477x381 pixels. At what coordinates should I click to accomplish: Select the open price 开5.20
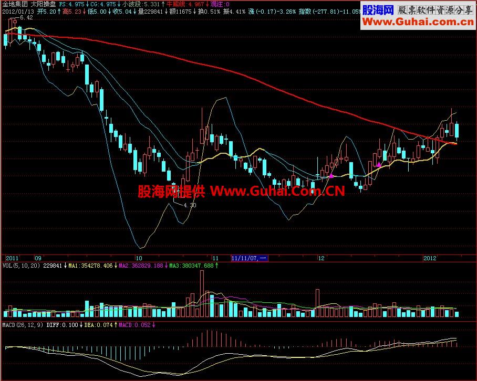pyautogui.click(x=47, y=12)
